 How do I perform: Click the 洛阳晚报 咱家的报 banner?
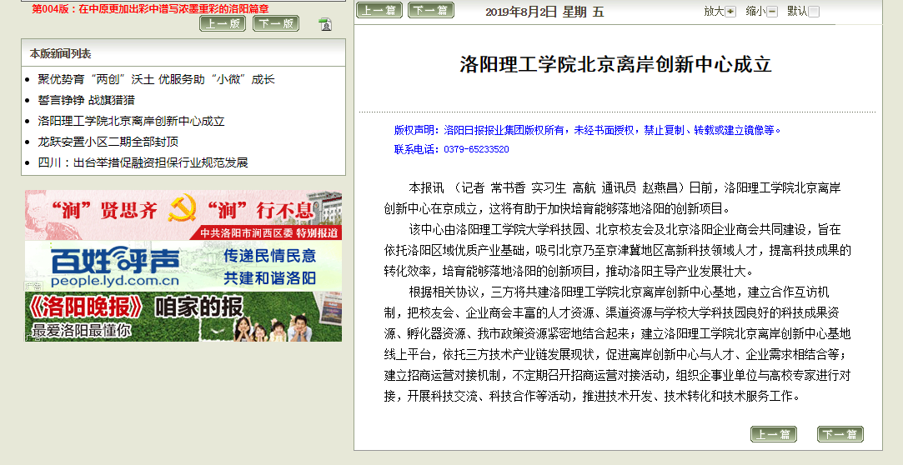point(183,316)
